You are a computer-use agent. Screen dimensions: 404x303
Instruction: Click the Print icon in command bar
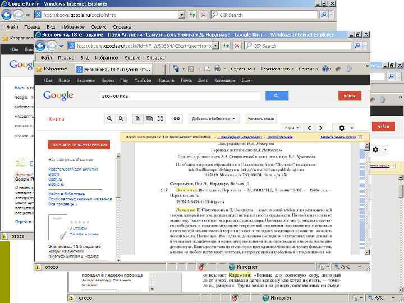(217, 69)
